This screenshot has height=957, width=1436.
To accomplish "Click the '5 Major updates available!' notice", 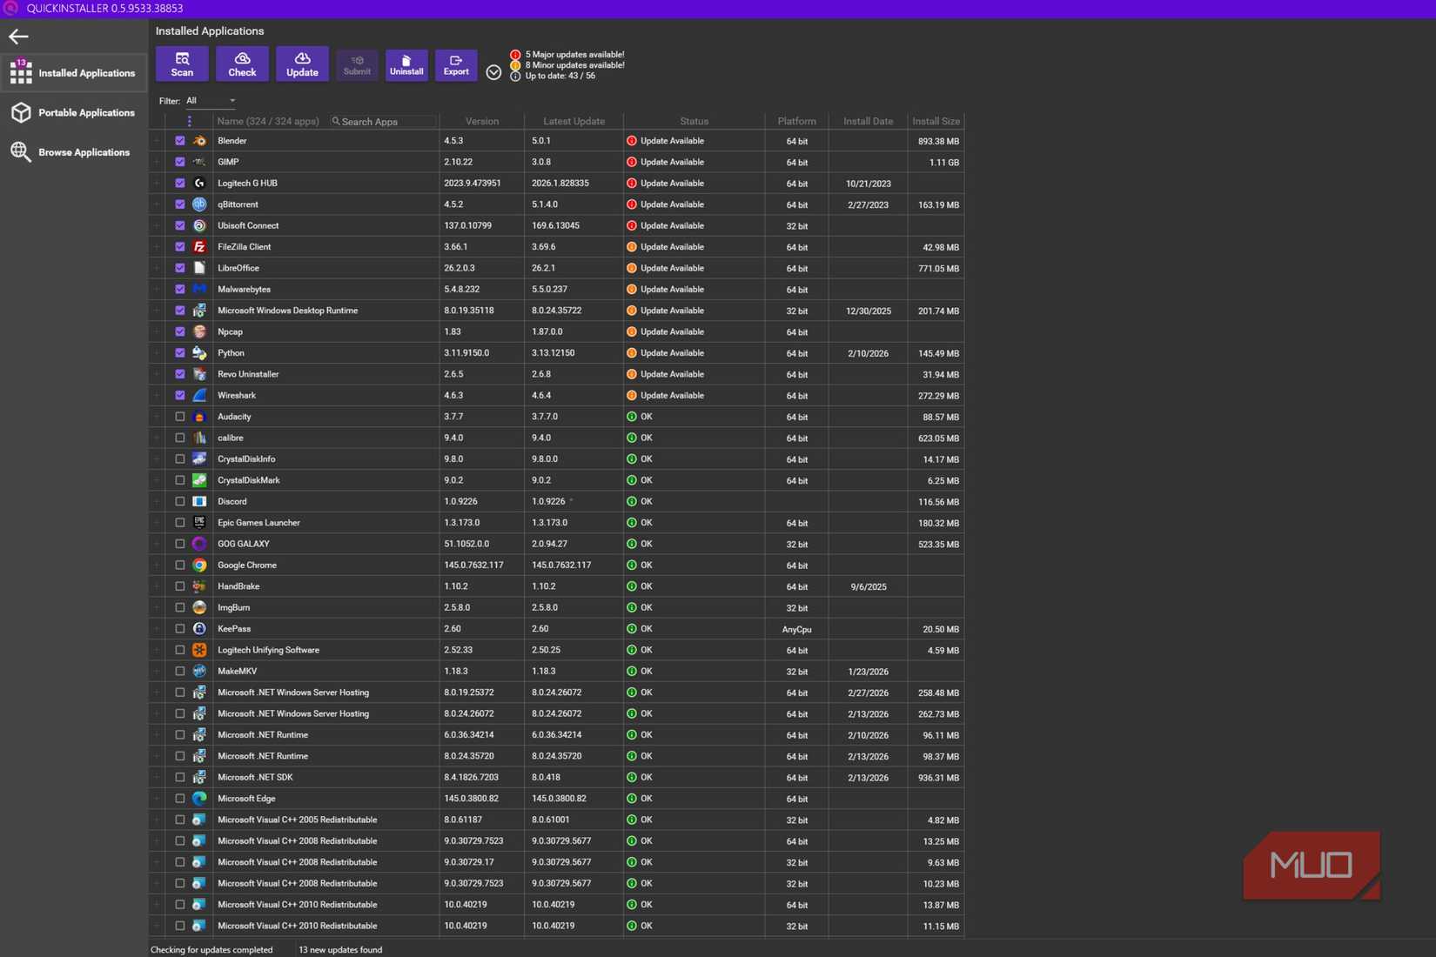I will (x=574, y=54).
